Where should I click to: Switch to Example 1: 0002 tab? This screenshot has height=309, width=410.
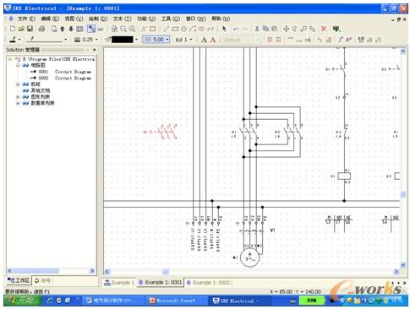pyautogui.click(x=208, y=282)
